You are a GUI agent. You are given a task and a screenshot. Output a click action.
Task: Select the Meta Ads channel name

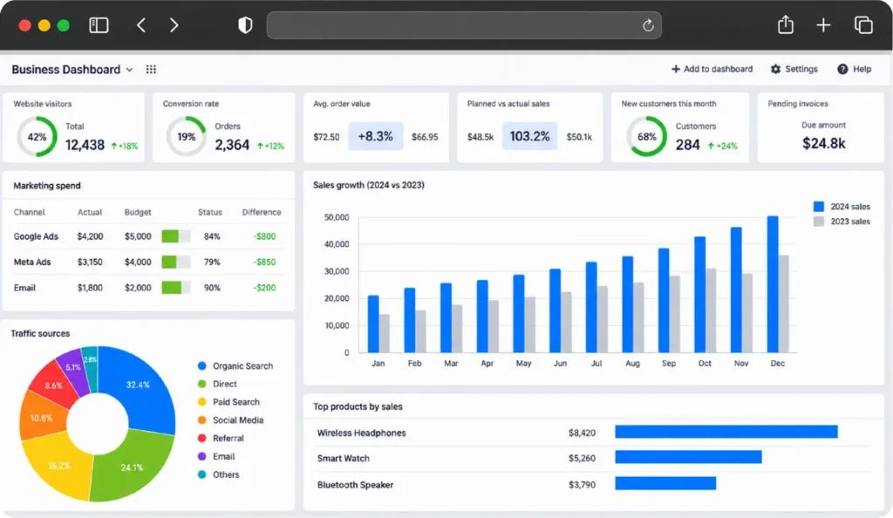coord(32,262)
